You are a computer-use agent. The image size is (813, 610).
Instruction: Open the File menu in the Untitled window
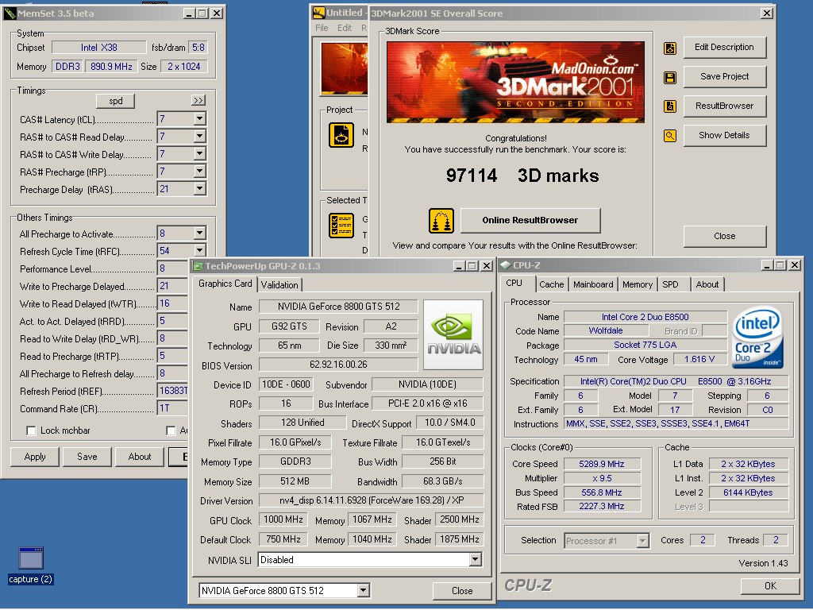[322, 28]
